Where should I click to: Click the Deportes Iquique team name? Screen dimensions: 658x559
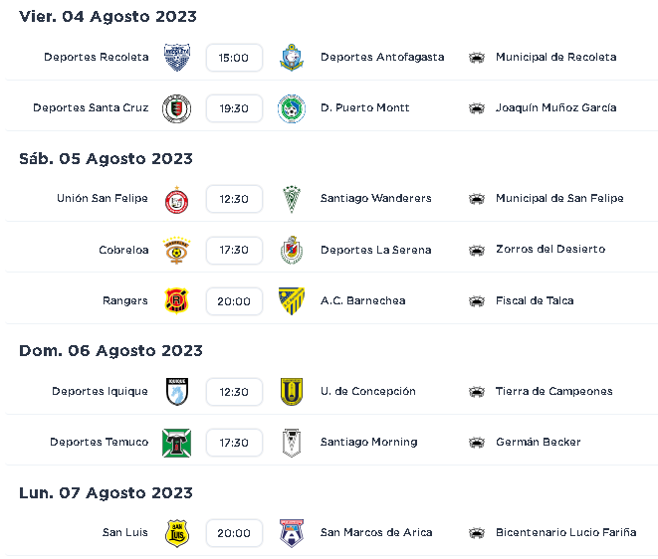point(100,391)
